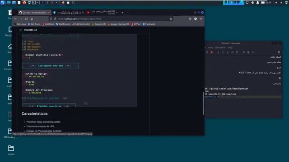Switch to workspace 3
This screenshot has height=162, width=289.
[x=52, y=3]
